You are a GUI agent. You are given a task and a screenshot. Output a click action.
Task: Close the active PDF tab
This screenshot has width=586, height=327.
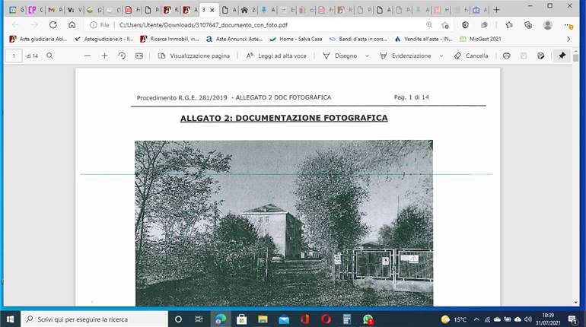pyautogui.click(x=212, y=10)
